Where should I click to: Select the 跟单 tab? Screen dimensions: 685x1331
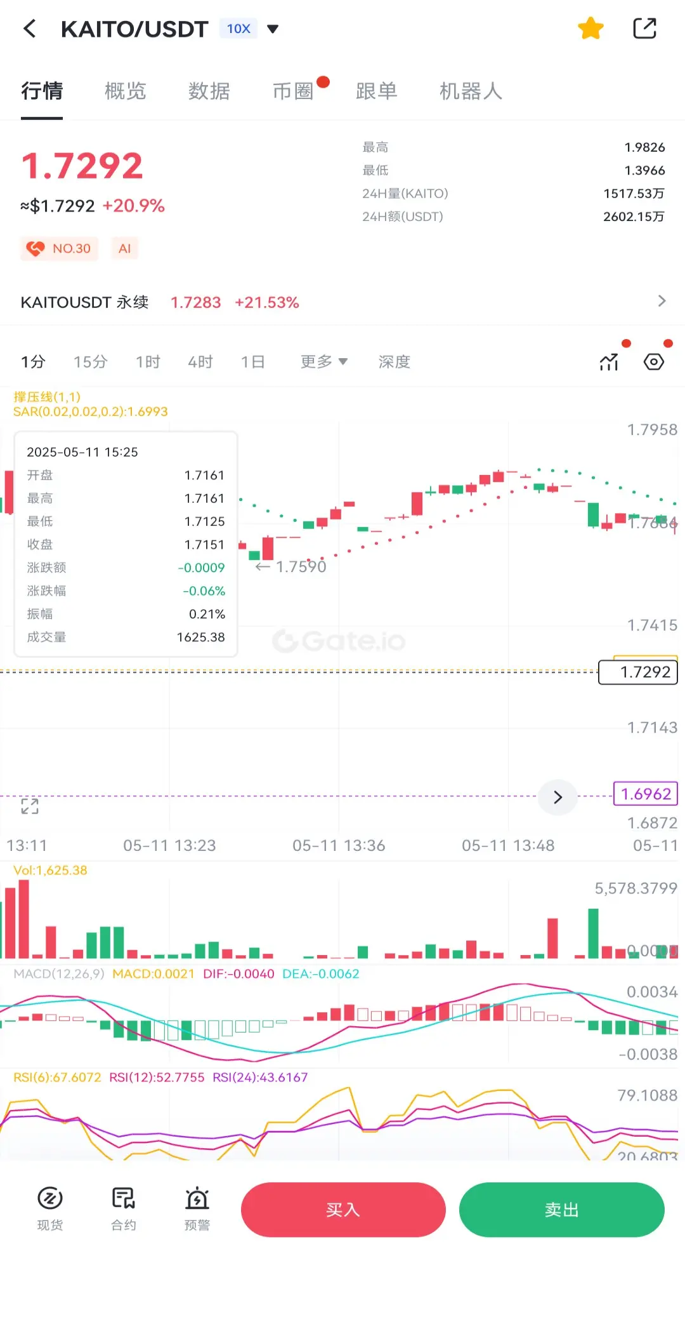pos(377,91)
